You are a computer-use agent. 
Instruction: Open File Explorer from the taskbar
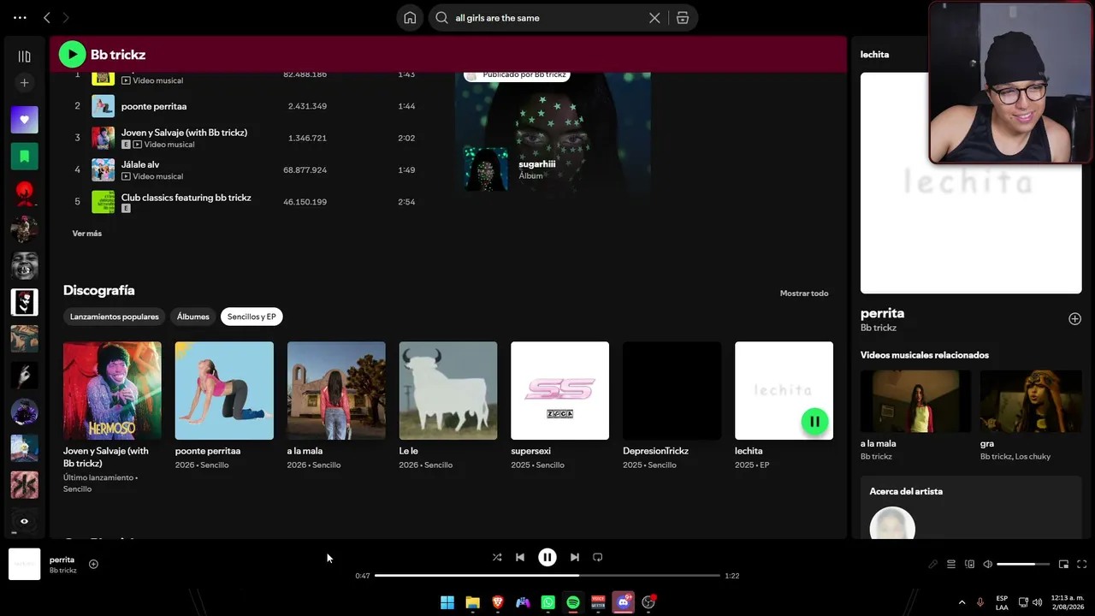coord(472,602)
